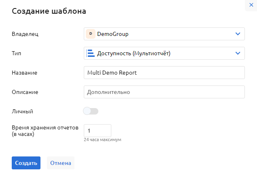Click the 24 часа максимум hint
The height and width of the screenshot is (175, 257).
(102, 140)
